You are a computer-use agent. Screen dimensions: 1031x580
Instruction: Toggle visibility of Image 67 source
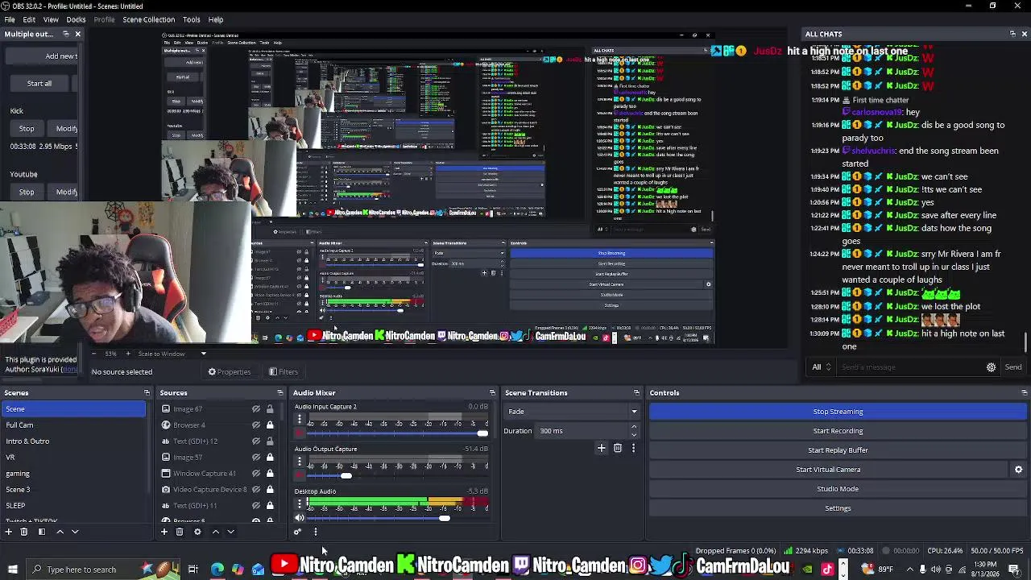tap(256, 409)
